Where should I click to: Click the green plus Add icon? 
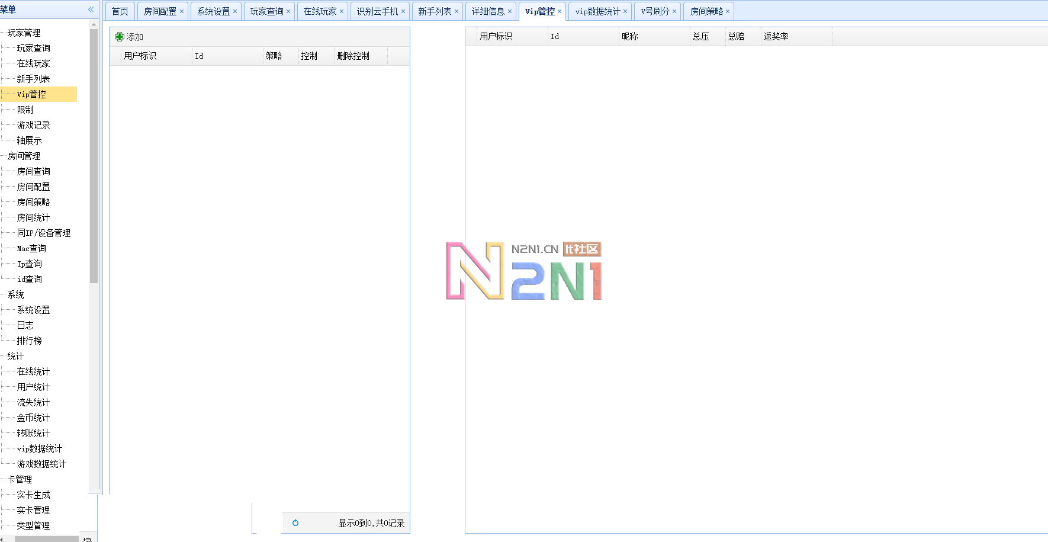pos(120,37)
